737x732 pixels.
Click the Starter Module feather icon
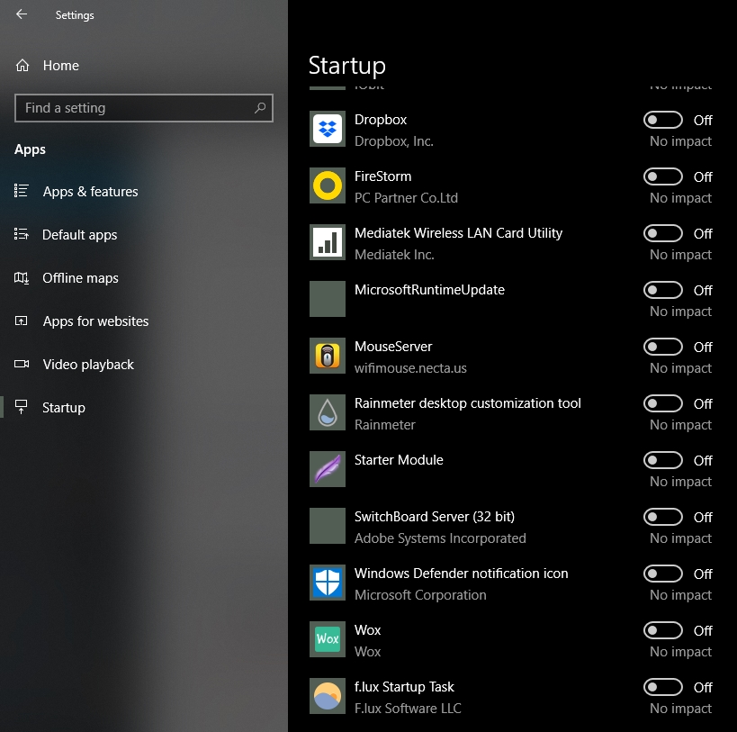[x=328, y=469]
